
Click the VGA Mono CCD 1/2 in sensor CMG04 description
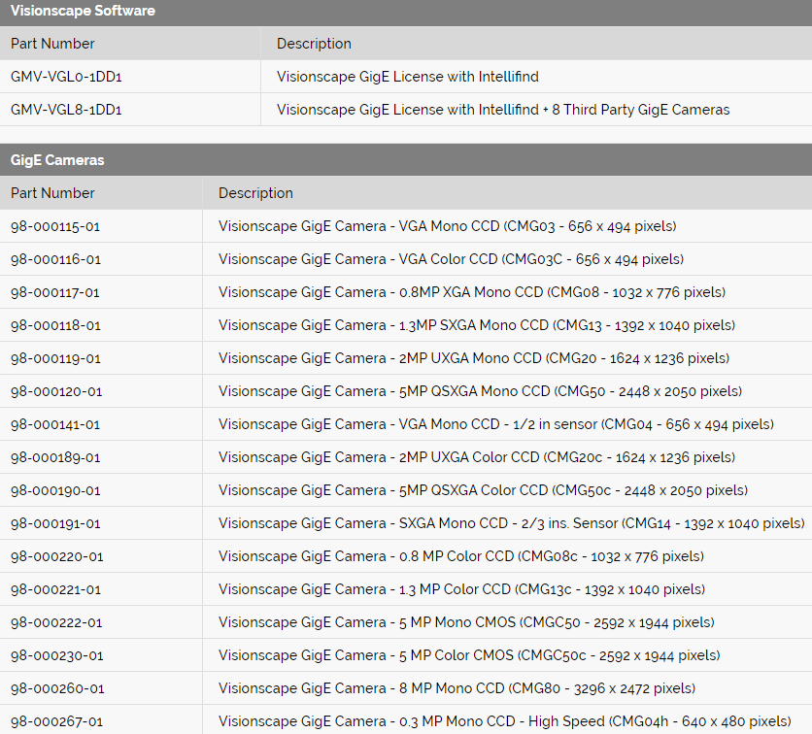pyautogui.click(x=496, y=425)
